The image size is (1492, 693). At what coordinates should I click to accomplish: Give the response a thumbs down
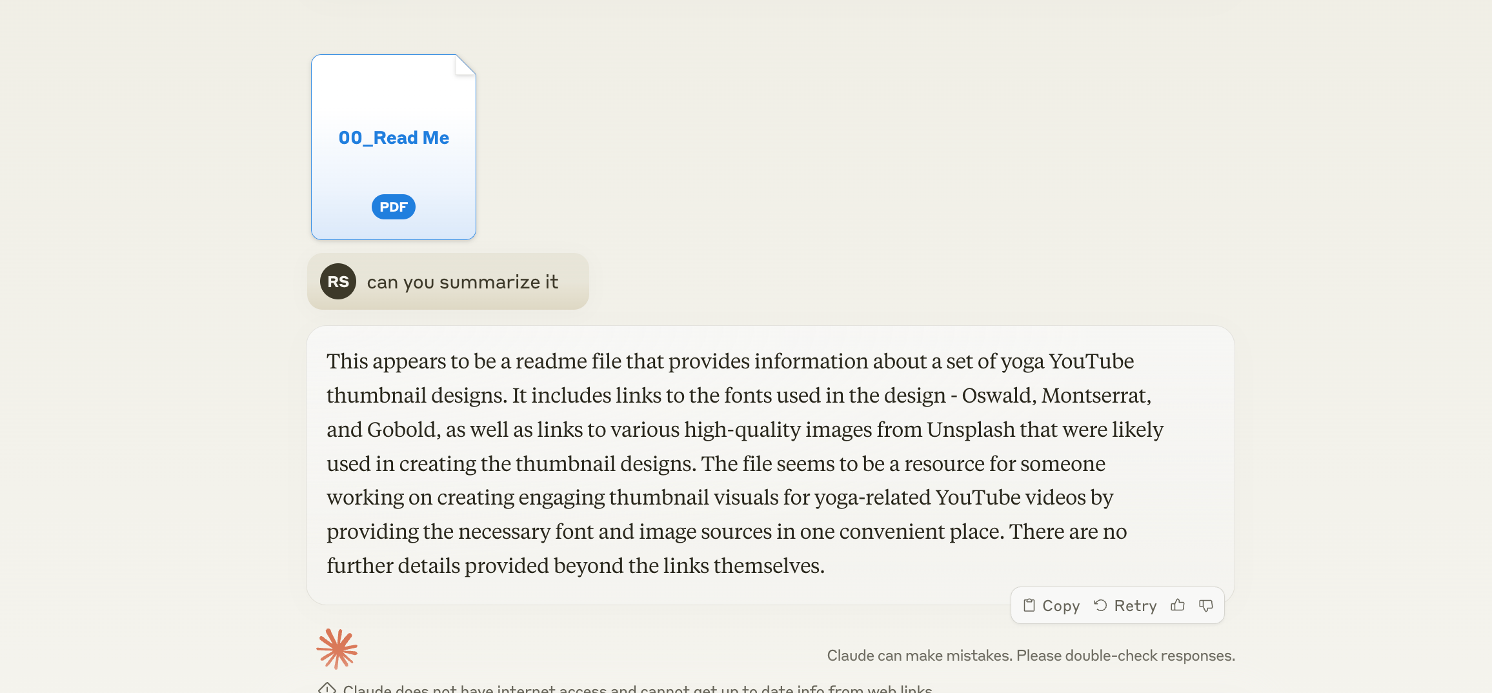pos(1205,605)
